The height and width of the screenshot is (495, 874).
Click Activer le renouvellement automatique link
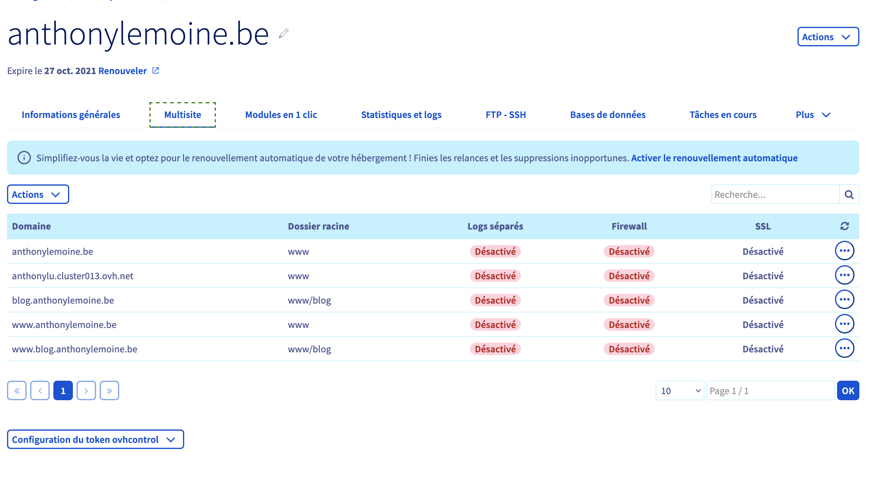[714, 158]
